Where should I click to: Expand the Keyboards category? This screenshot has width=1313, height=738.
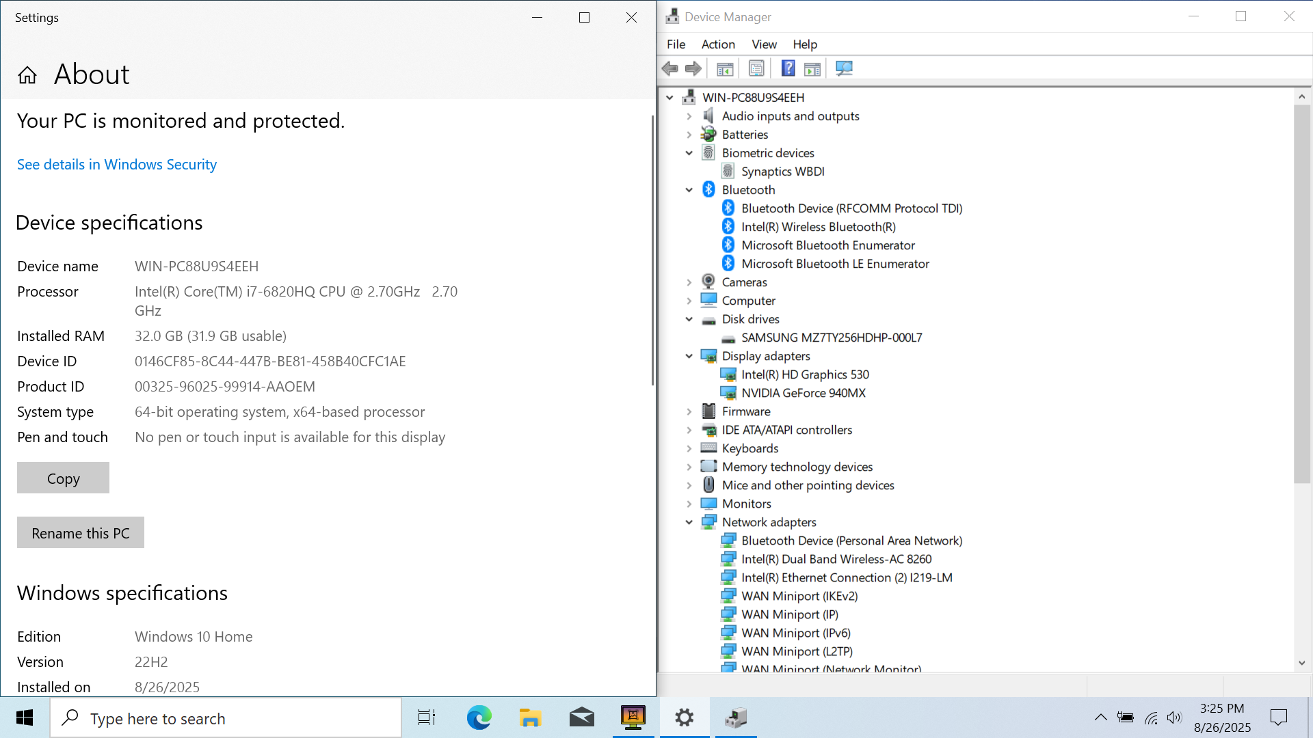click(x=689, y=448)
